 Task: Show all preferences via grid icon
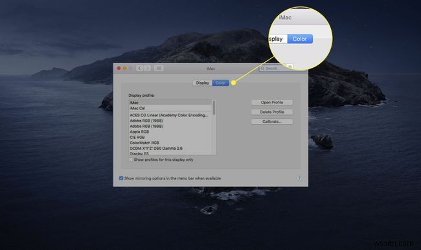(x=159, y=68)
